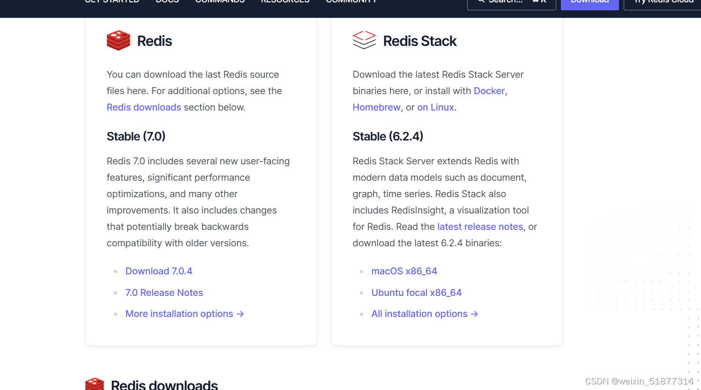Click the search magnifier icon
701x390 pixels.
click(481, 1)
